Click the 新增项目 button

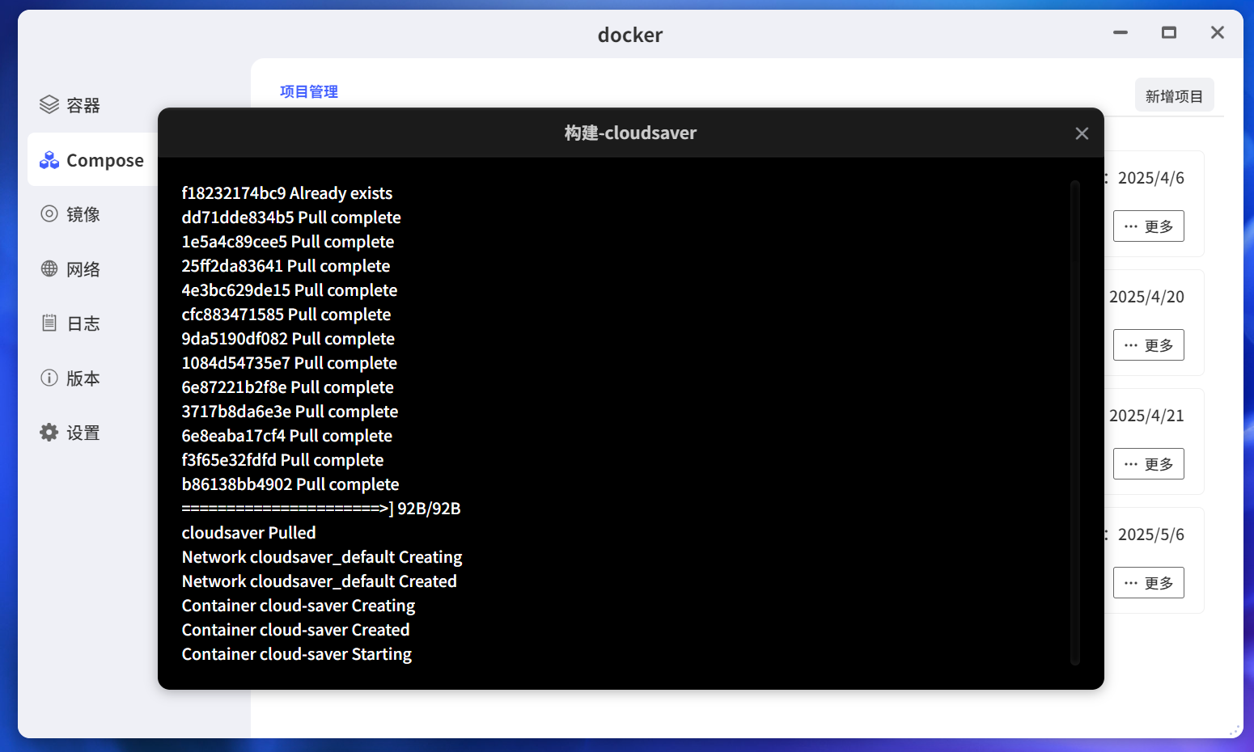(1175, 96)
